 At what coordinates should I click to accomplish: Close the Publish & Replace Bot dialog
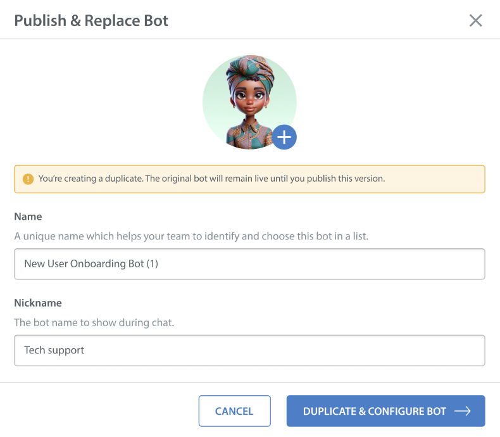(475, 20)
